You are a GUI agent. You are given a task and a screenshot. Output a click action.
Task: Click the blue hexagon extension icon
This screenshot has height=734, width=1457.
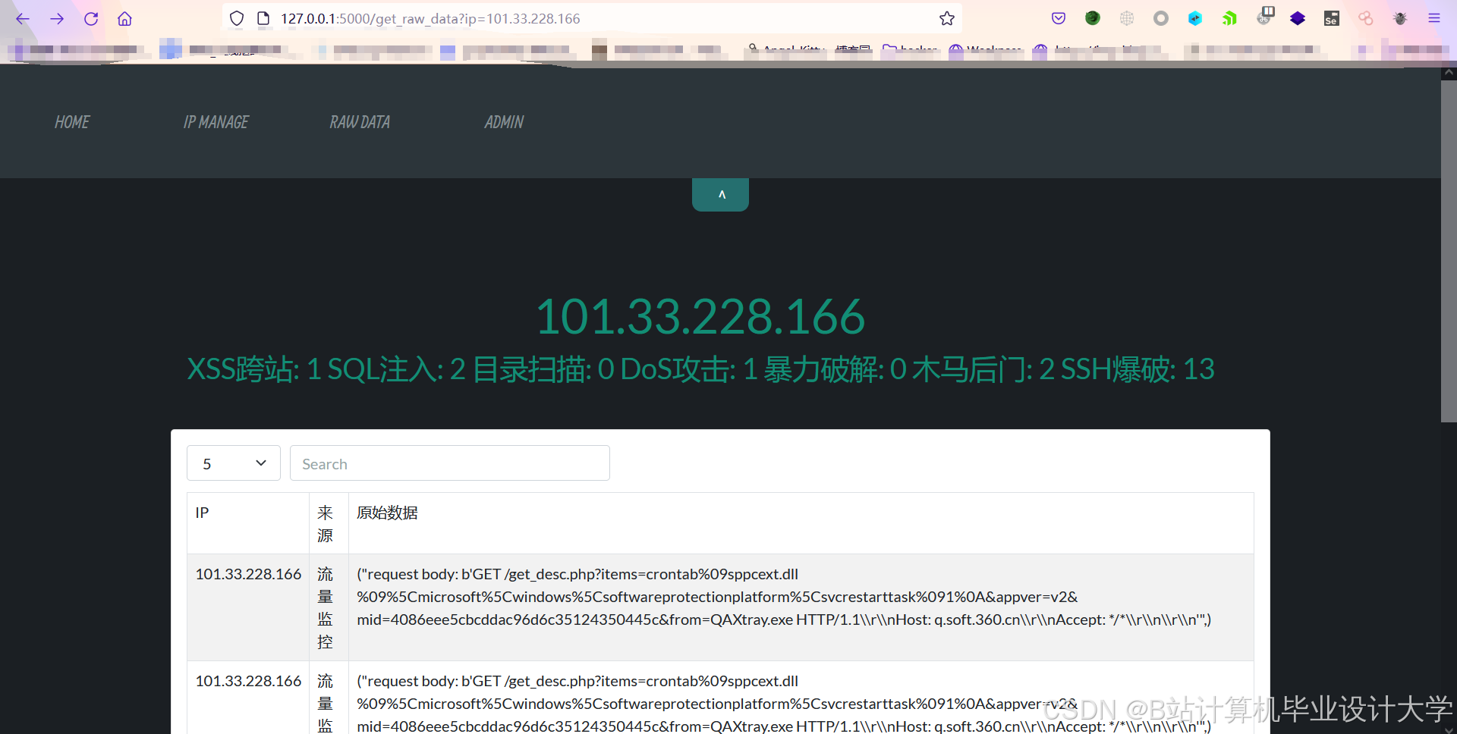click(x=1195, y=18)
